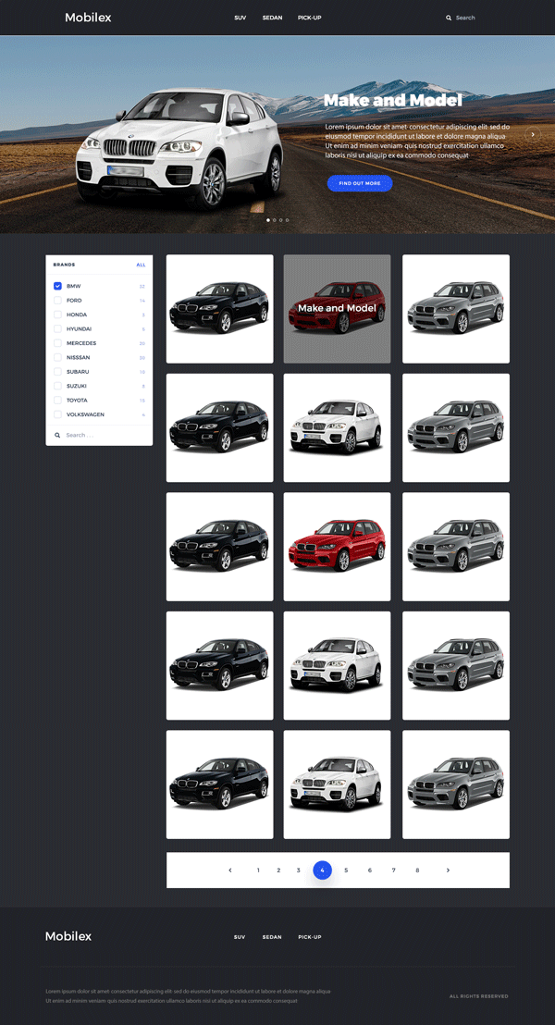The image size is (555, 1025).
Task: Check the Nisssan brand checkbox
Action: [57, 358]
